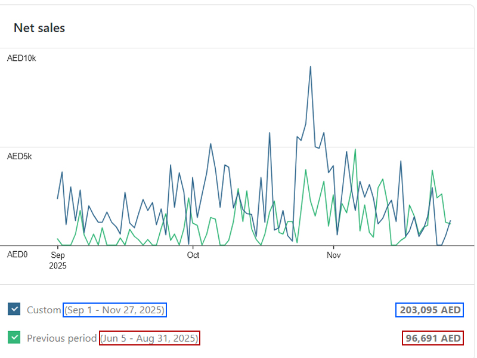Toggle the Previous period checkbox
The image size is (477, 358).
(x=14, y=338)
